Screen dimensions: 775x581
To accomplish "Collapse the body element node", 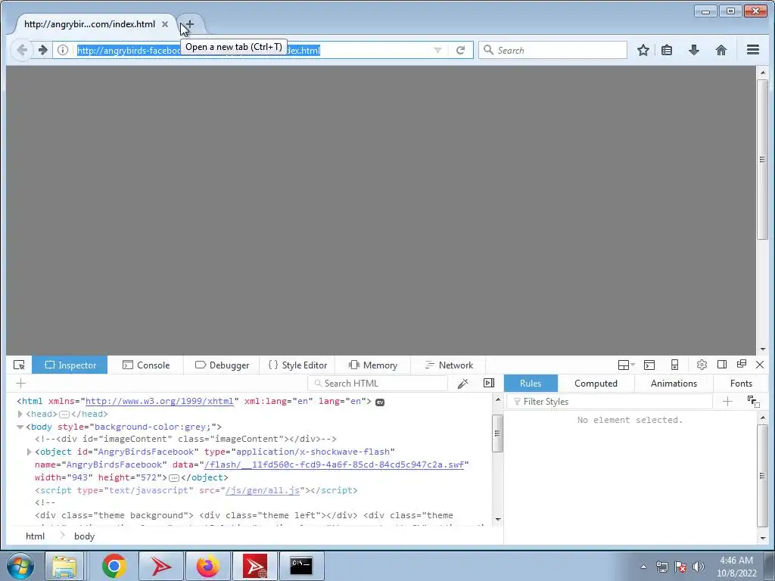I will point(20,427).
